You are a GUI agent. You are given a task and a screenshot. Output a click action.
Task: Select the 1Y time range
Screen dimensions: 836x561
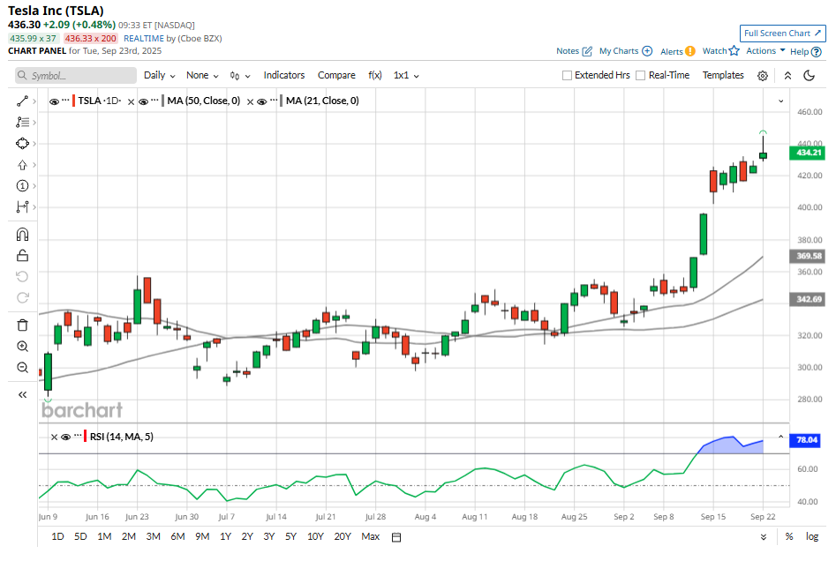click(225, 536)
